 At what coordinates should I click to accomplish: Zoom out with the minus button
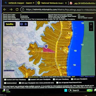pos(91,29)
